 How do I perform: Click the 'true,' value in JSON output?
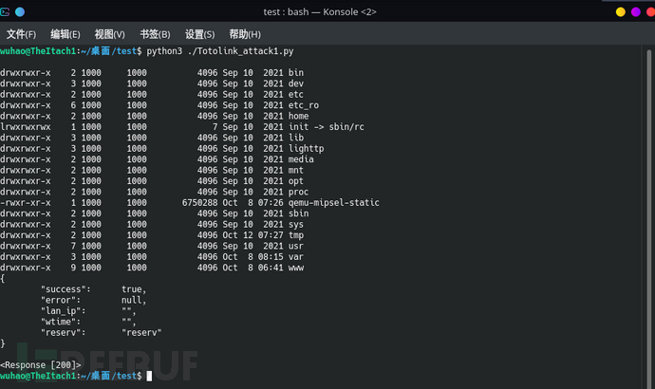tap(134, 289)
